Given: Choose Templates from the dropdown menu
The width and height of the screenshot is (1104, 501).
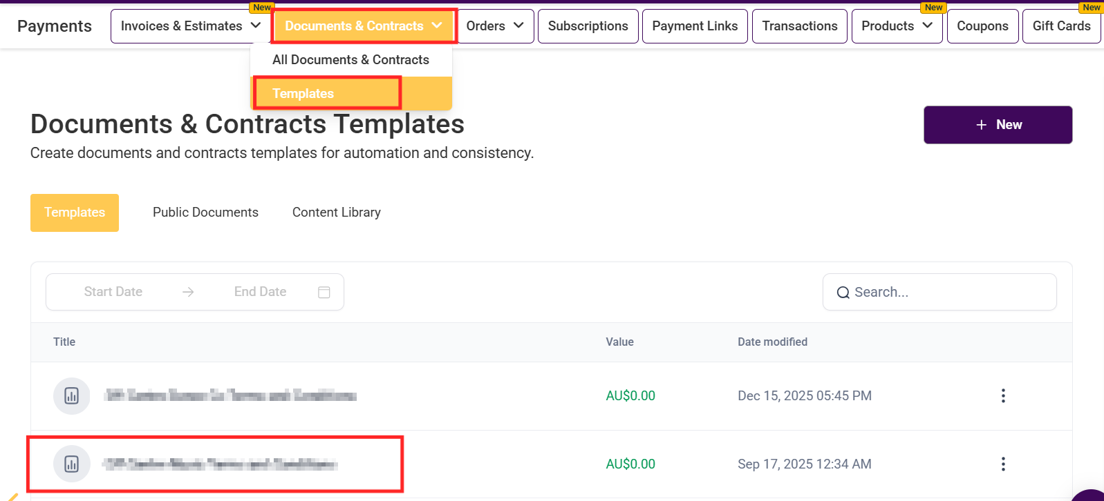Looking at the screenshot, I should point(303,94).
